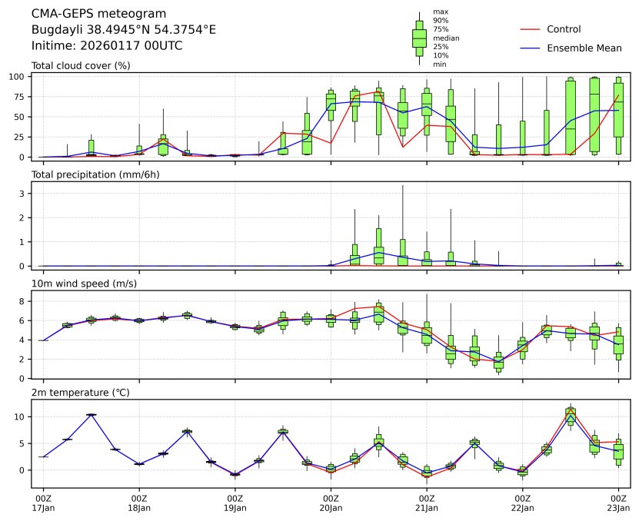The height and width of the screenshot is (521, 639).
Task: Click the red Control legend line
Action: point(532,29)
